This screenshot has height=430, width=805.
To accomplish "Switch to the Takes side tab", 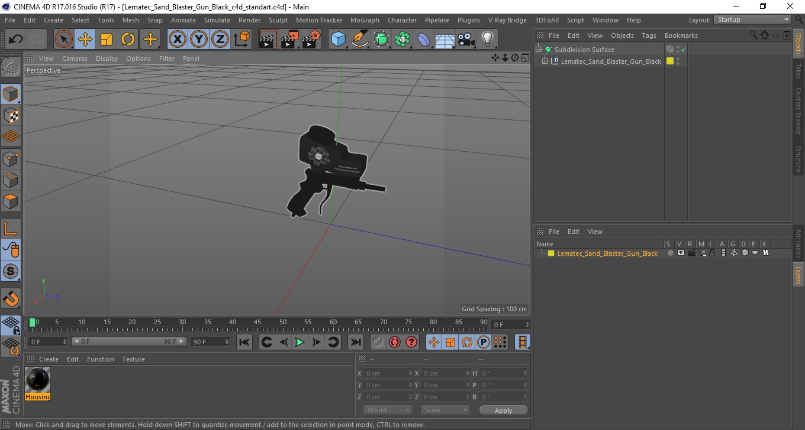I will pyautogui.click(x=798, y=71).
